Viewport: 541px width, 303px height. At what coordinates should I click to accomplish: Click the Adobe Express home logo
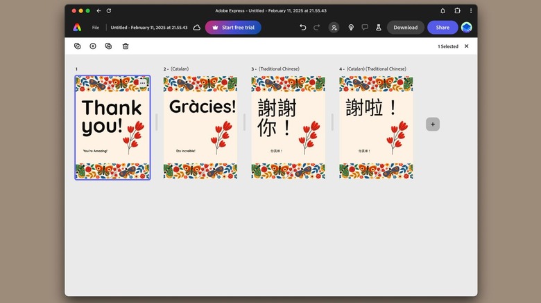[77, 28]
